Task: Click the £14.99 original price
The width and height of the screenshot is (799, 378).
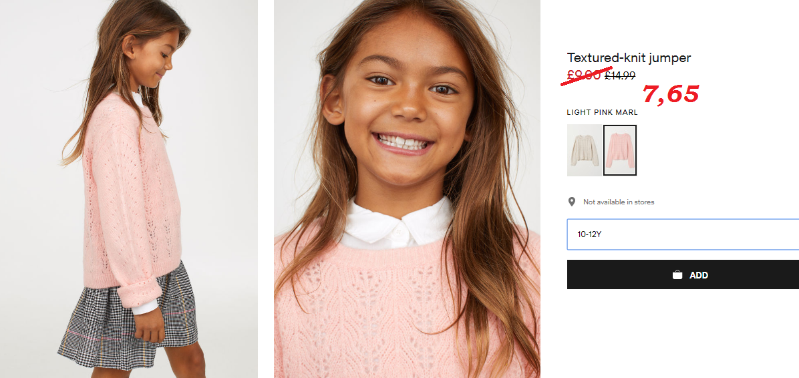Action: tap(620, 76)
